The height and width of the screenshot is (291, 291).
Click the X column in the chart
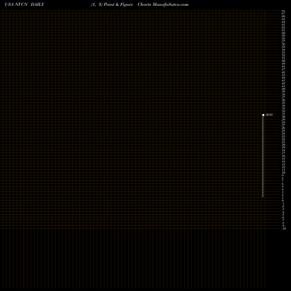coord(263,157)
